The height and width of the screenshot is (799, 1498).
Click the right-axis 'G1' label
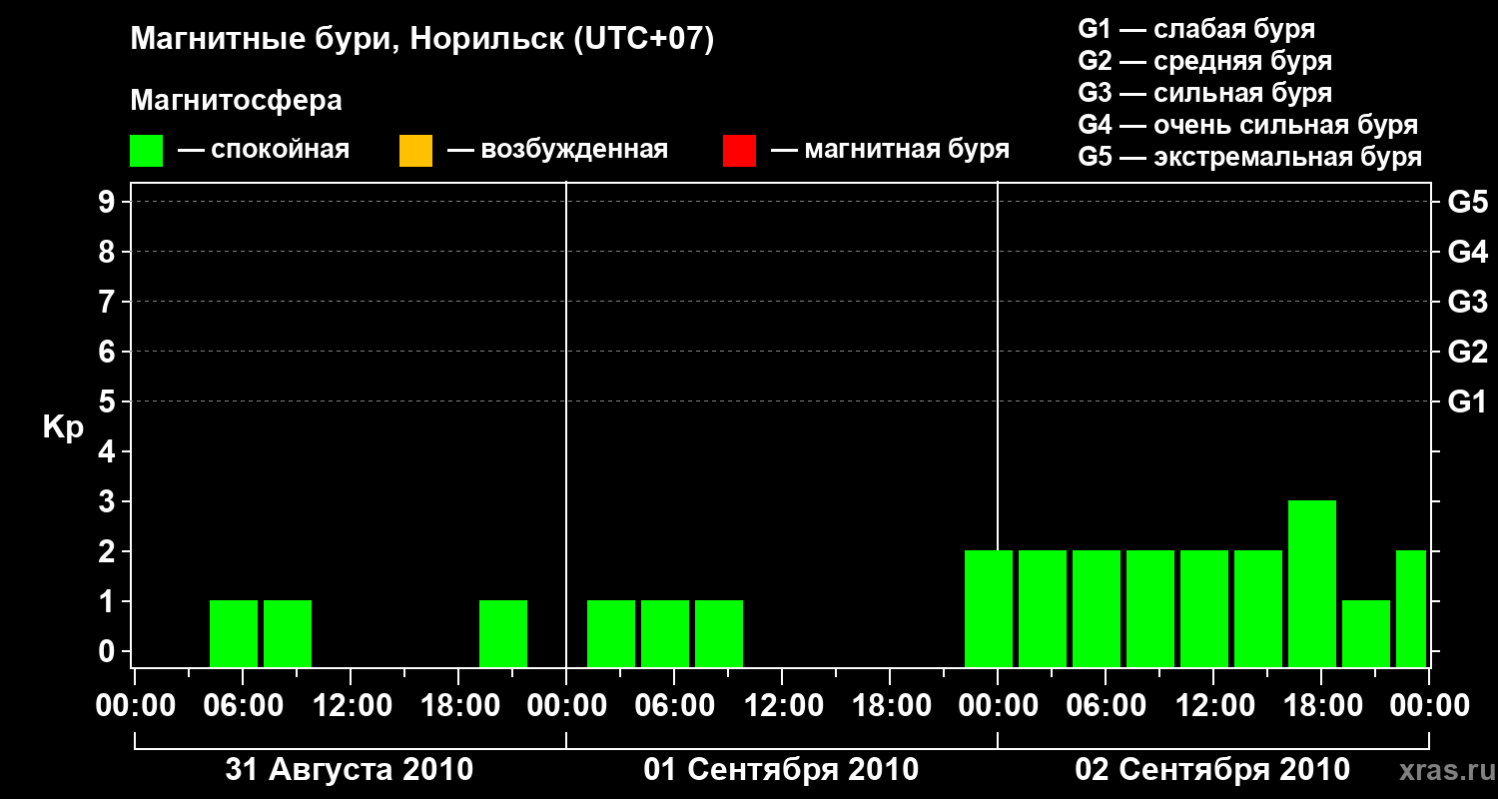[1467, 401]
